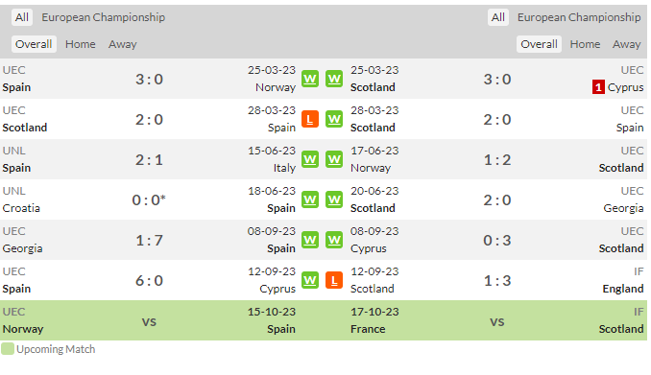This screenshot has height=375, width=651.
Task: Click the Upcoming Match green legend swatch
Action: (8, 349)
